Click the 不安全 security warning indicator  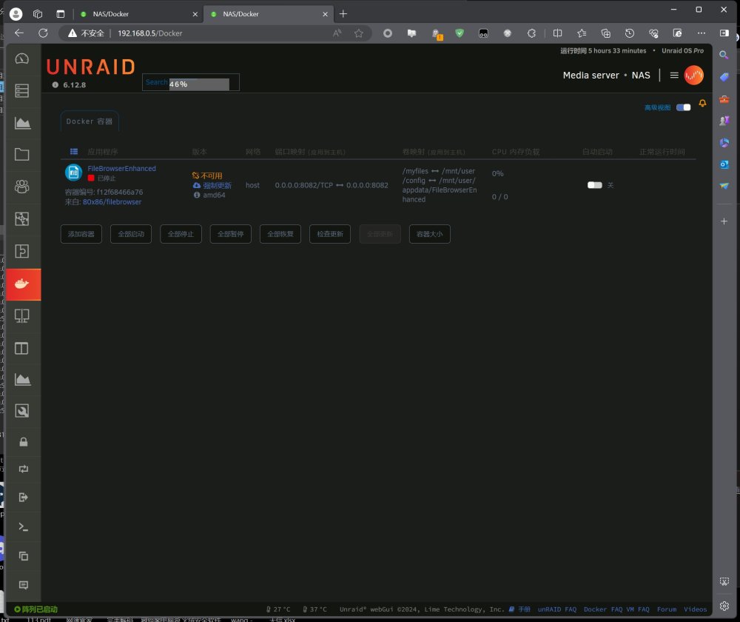coord(86,33)
